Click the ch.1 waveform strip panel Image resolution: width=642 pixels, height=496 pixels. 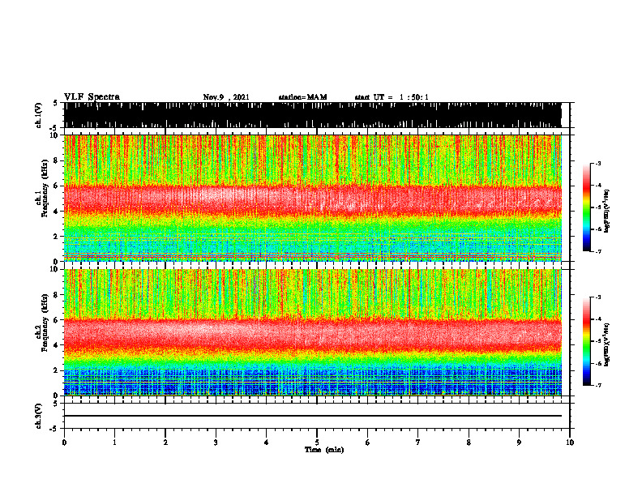click(x=313, y=115)
